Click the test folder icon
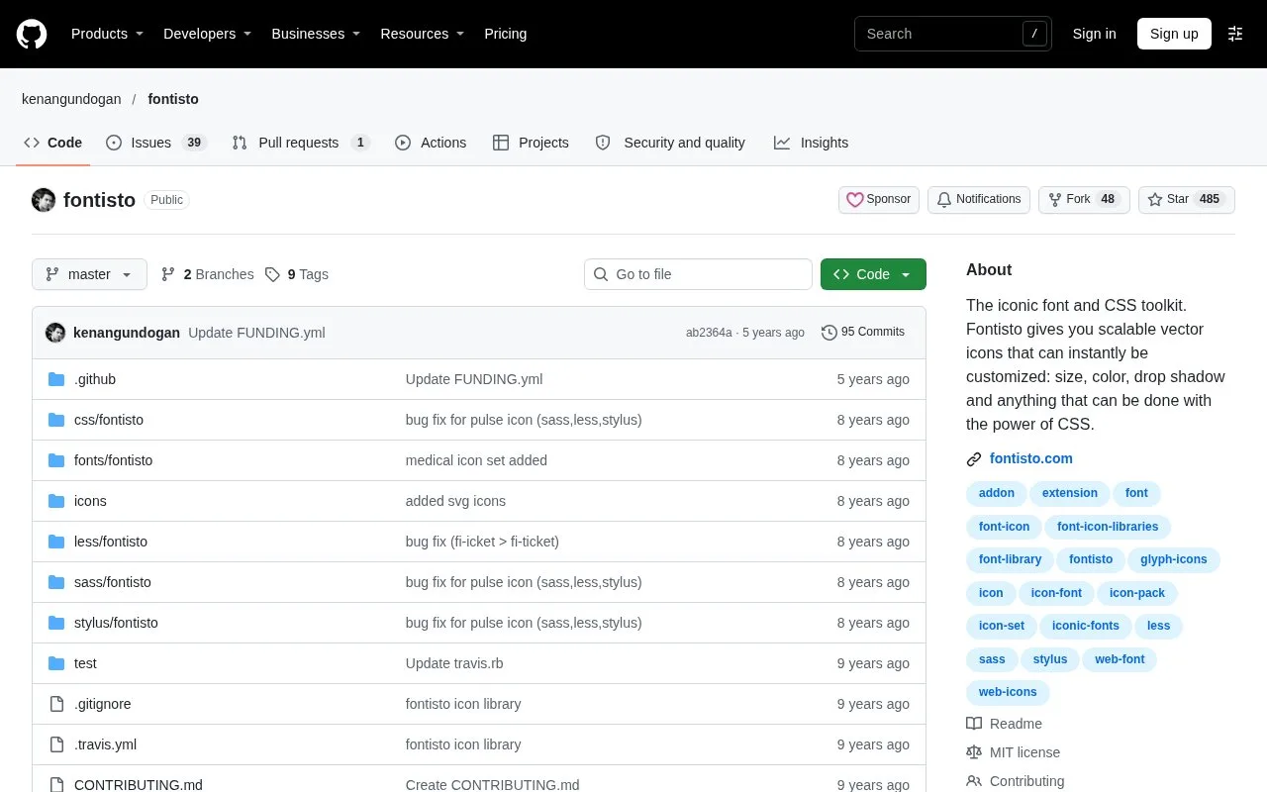Screen dimensions: 1267x792 pos(56,663)
